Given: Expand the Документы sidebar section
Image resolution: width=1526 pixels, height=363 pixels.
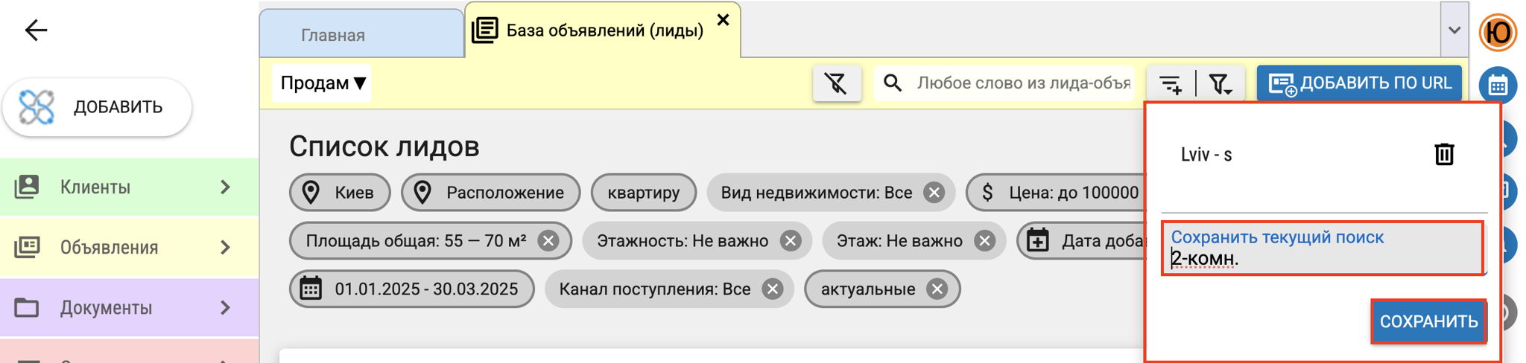Looking at the screenshot, I should (x=130, y=307).
